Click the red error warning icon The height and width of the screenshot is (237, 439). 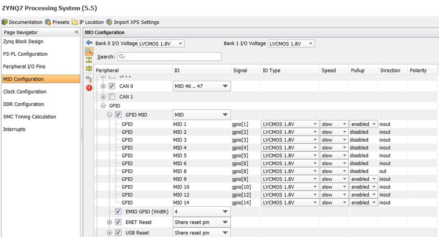(x=89, y=88)
